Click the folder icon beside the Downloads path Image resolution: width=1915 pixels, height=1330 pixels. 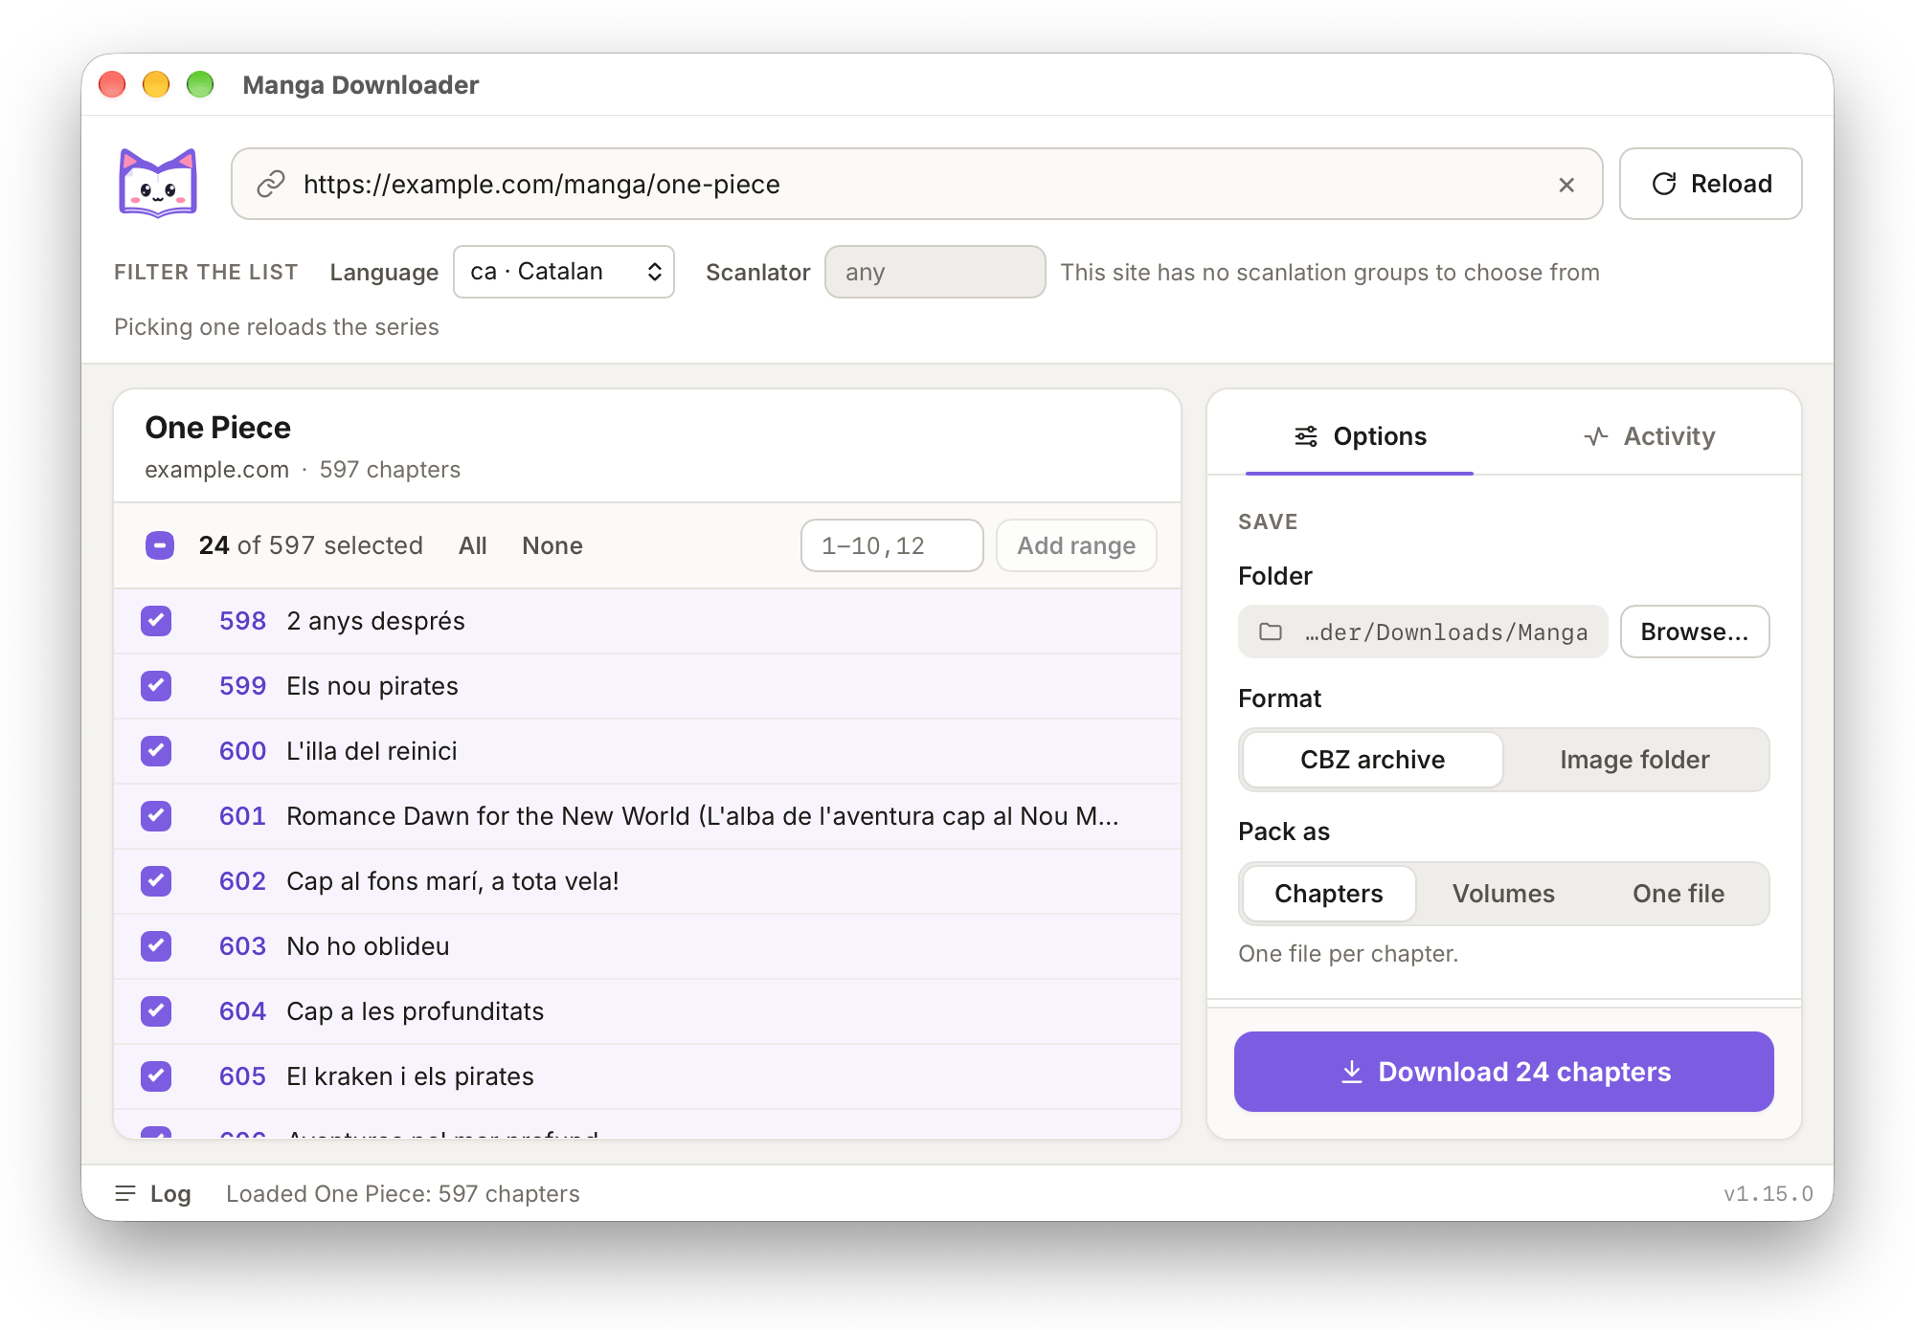tap(1271, 632)
